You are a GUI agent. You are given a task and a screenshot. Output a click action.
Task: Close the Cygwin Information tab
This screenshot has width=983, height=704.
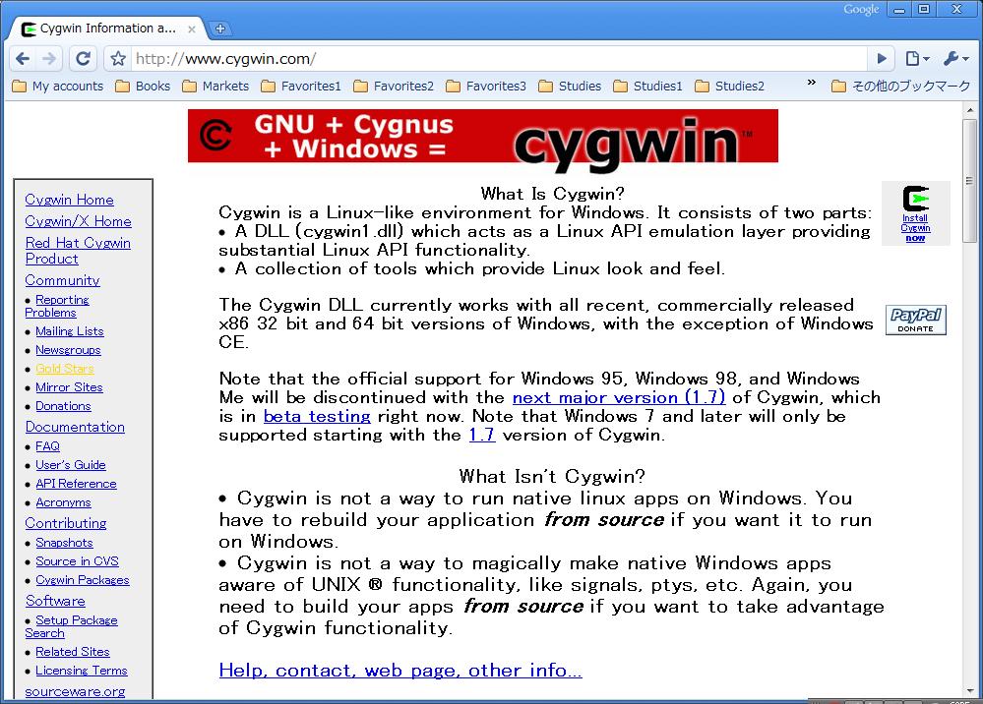[192, 29]
